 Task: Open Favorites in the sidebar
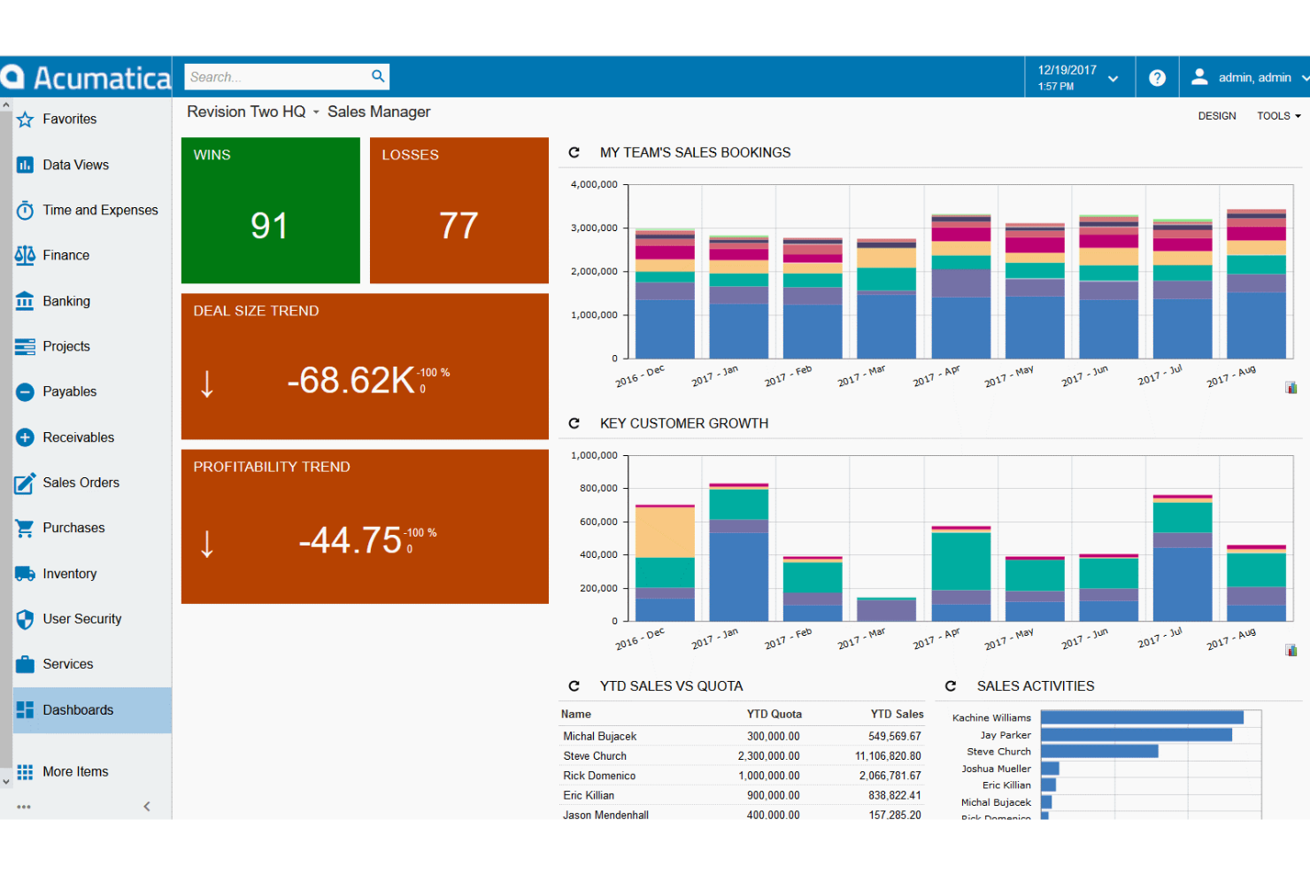[92, 120]
